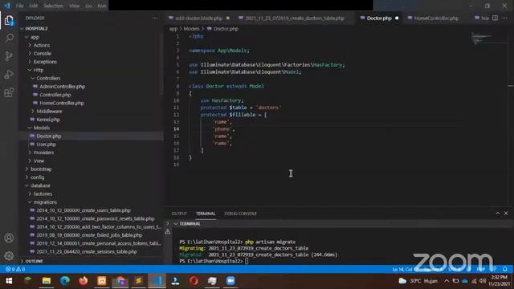Open the Search view in activity bar
514x289 pixels.
(x=9, y=38)
